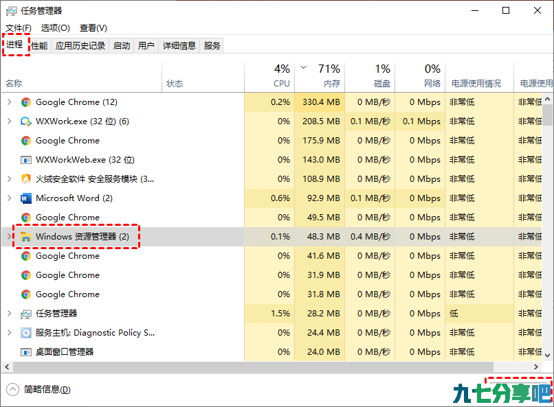Viewport: 554px width, 407px height.
Task: Sort by 磁盘 column header
Action: tap(370, 78)
